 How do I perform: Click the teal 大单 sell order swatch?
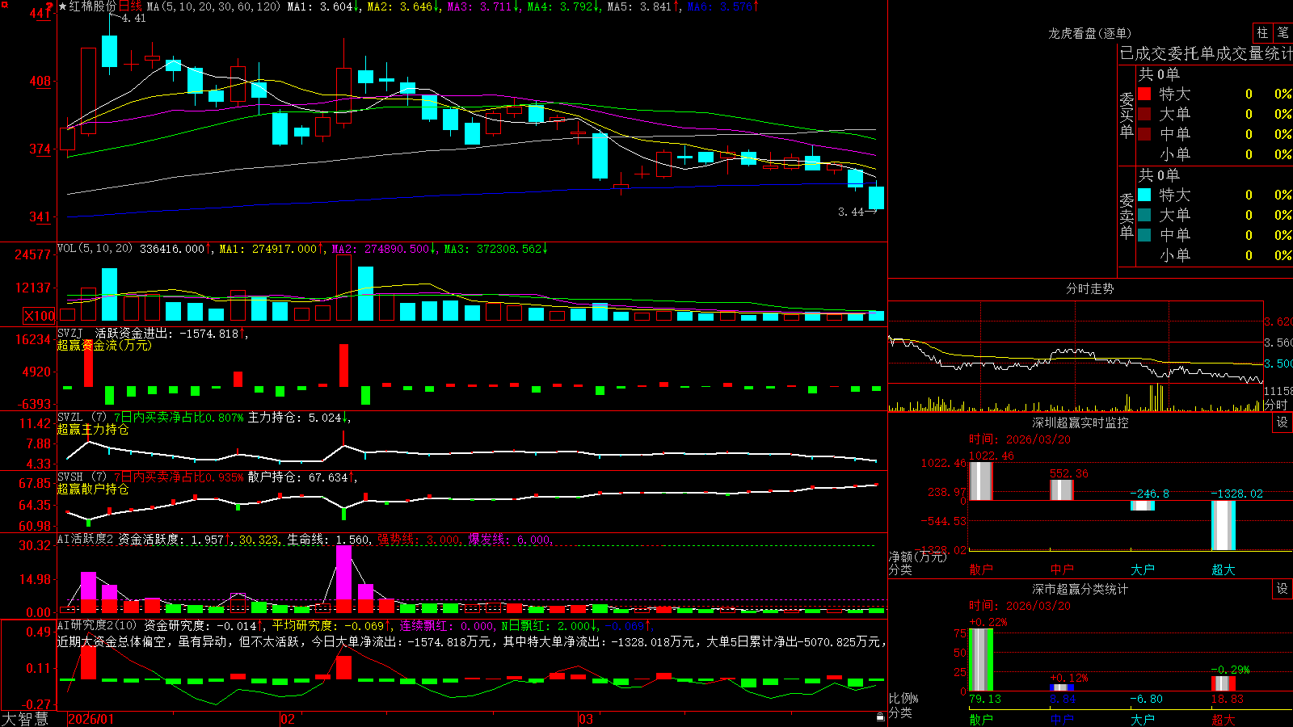1144,215
